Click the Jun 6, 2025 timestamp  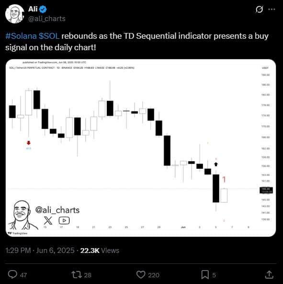point(56,251)
